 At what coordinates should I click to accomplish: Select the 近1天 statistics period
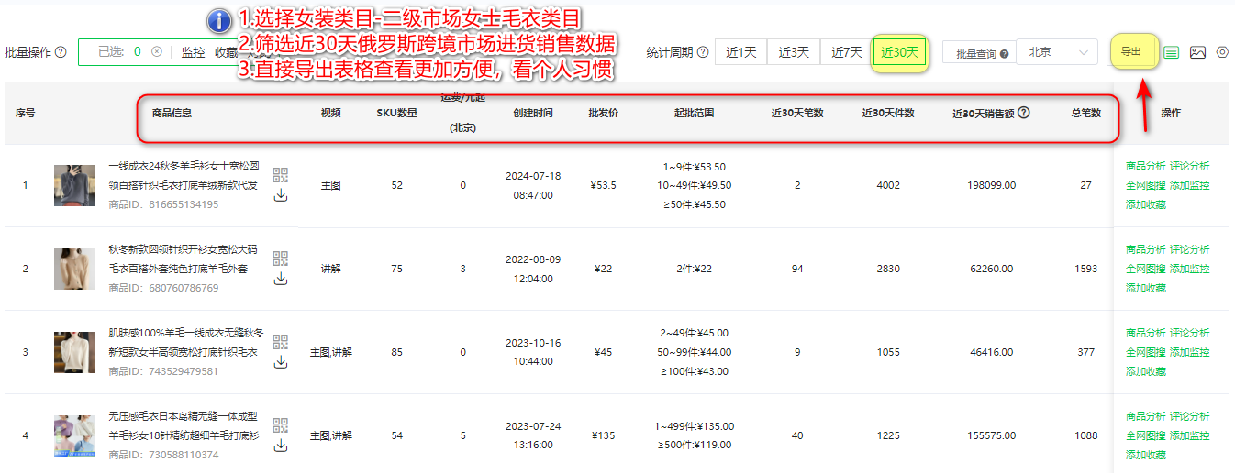[740, 52]
